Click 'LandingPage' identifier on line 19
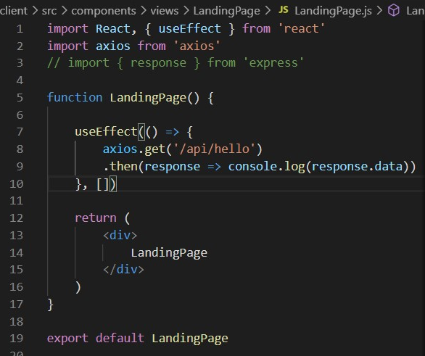Screen dimensions: 425x356 coord(190,339)
